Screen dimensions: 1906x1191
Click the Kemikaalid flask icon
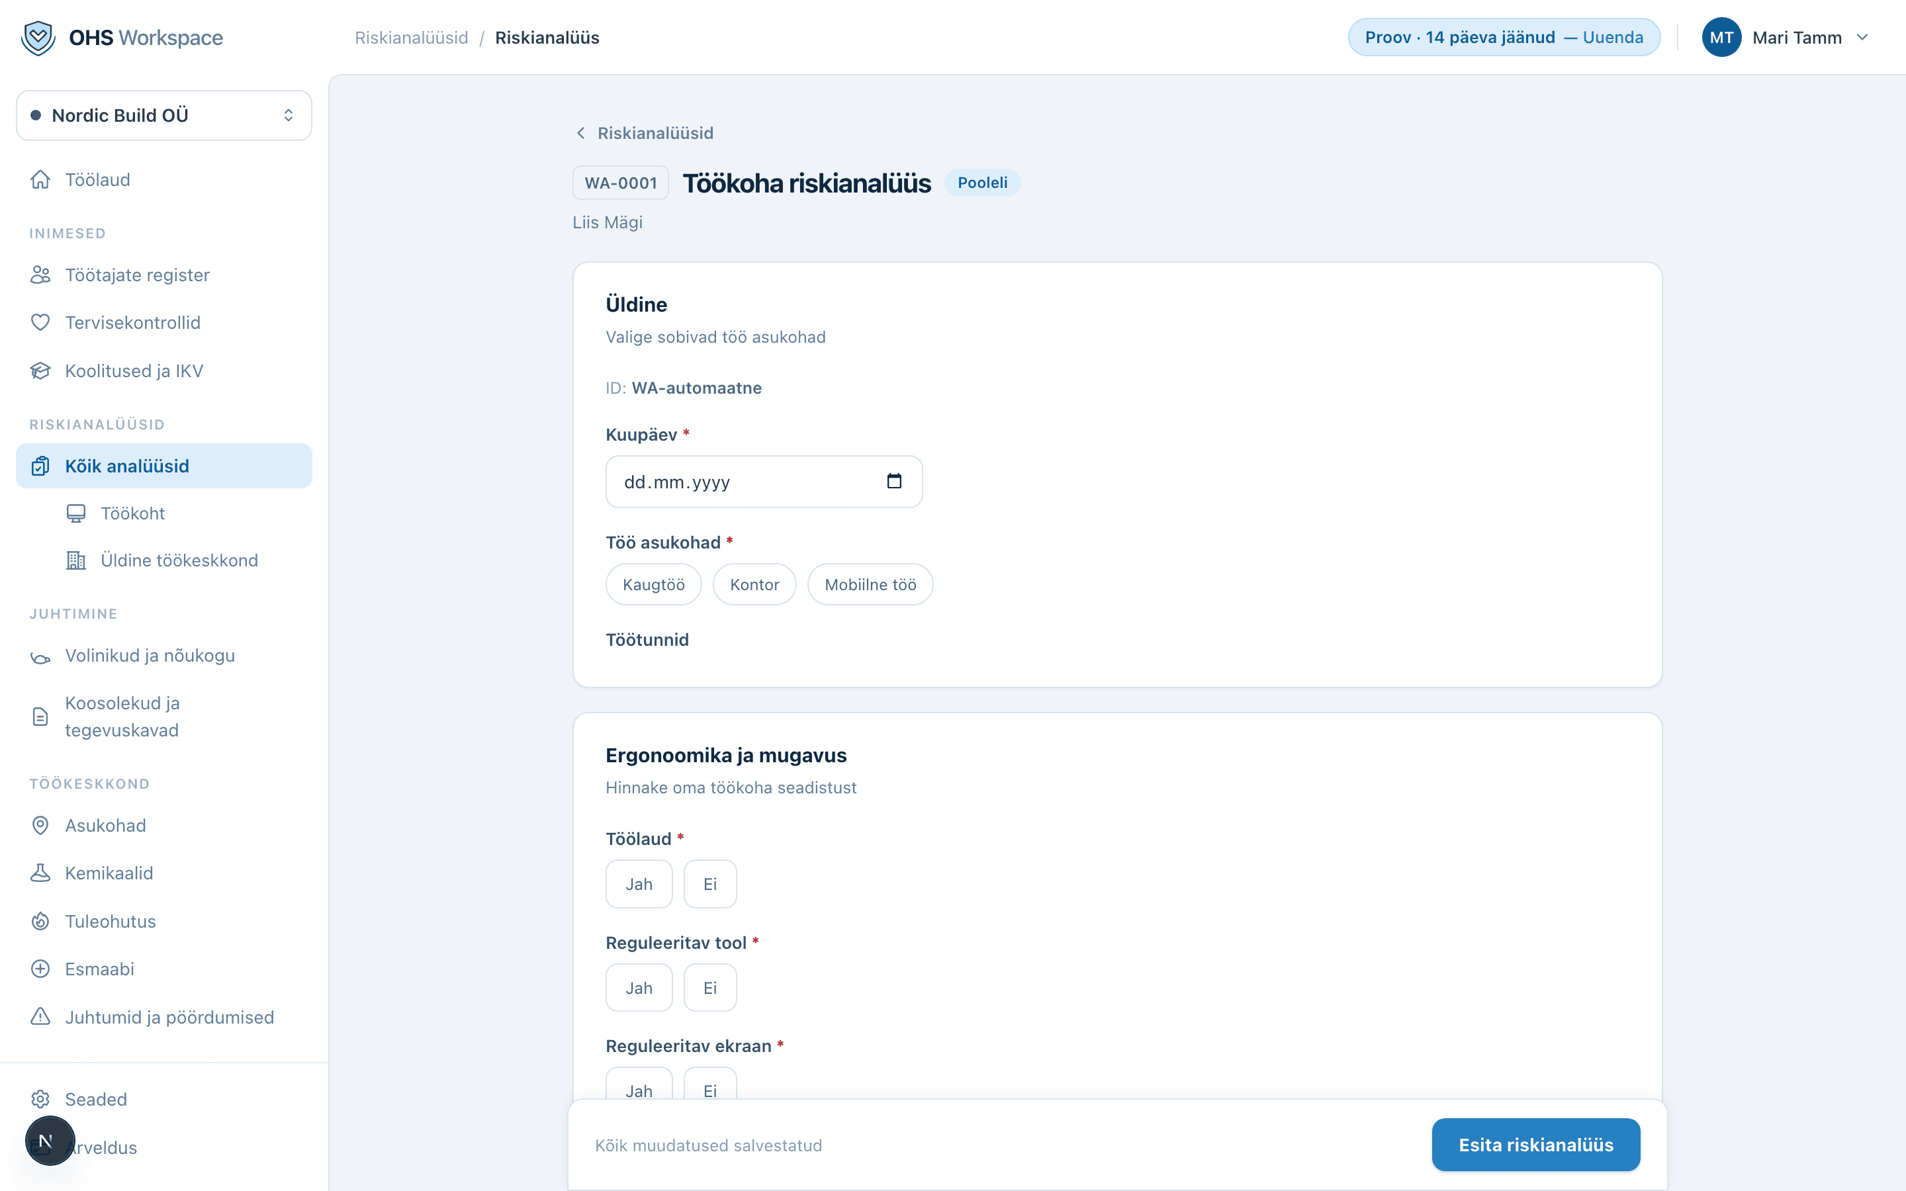click(x=40, y=873)
